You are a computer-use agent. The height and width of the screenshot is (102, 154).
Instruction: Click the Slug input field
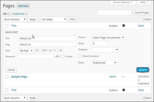pos(48,44)
